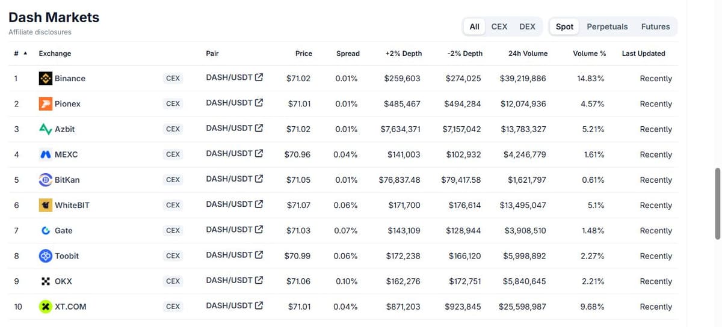The height and width of the screenshot is (327, 722).
Task: Open the Pionex exchange name link
Action: click(67, 103)
